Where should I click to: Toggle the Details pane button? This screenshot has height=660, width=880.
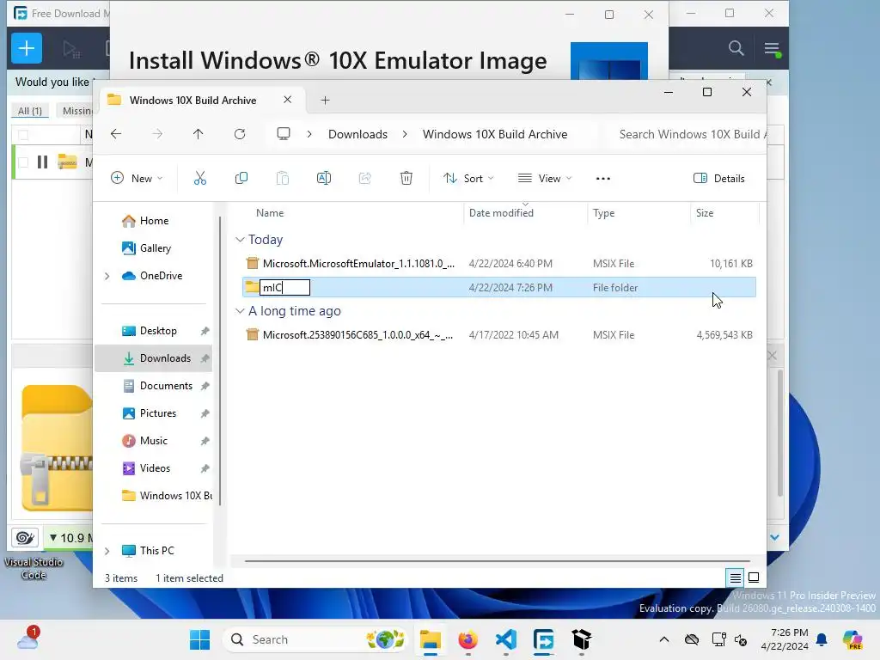719,179
